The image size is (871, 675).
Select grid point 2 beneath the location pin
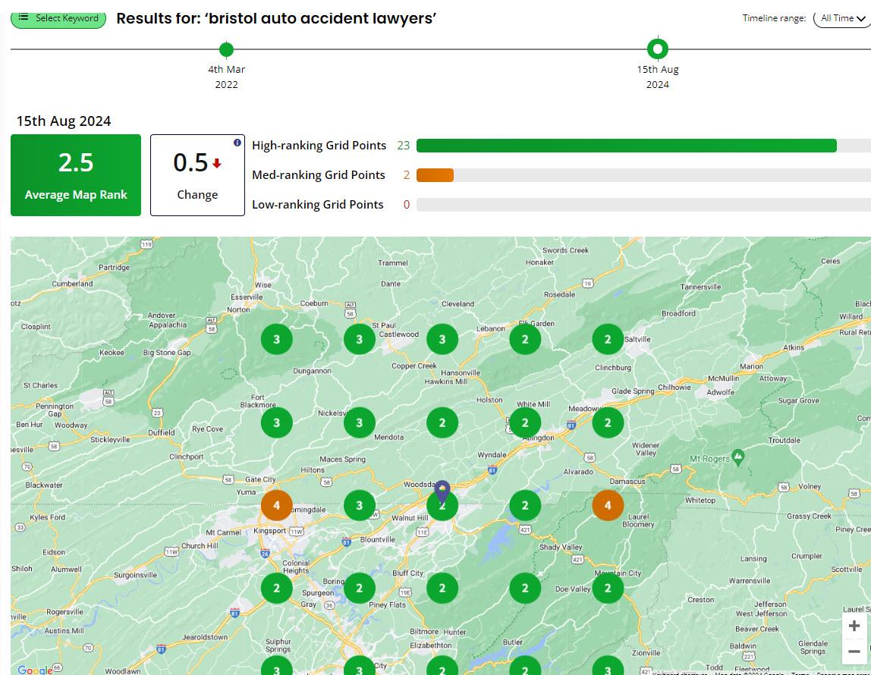click(x=442, y=507)
